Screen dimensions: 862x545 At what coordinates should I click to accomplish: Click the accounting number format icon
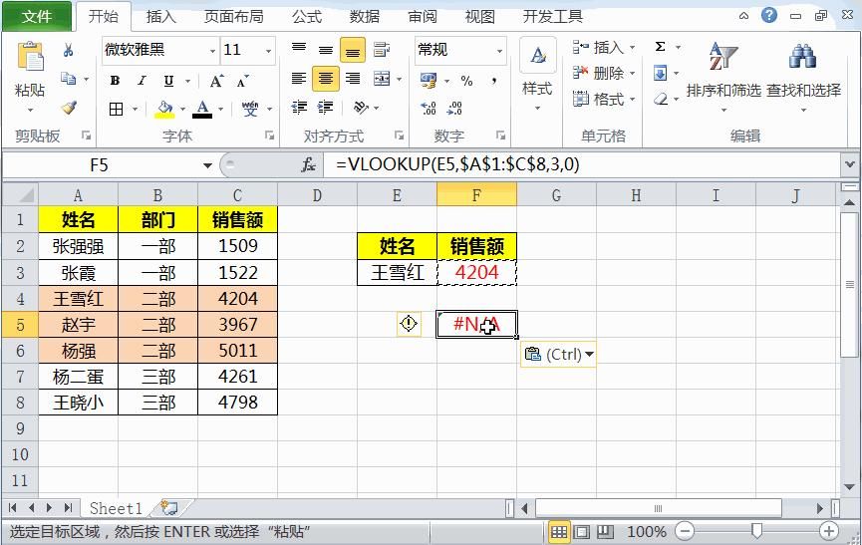(429, 81)
